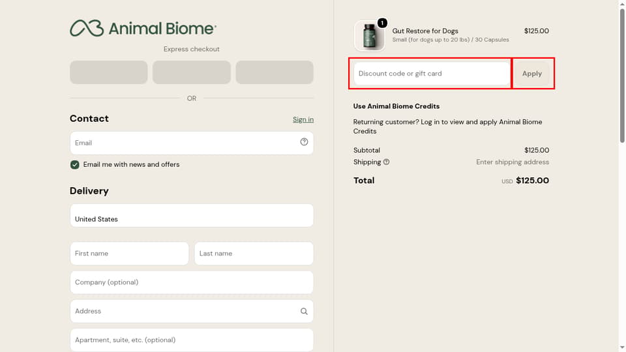Click the Address input field
Screen dimensions: 626x352
[192, 312]
